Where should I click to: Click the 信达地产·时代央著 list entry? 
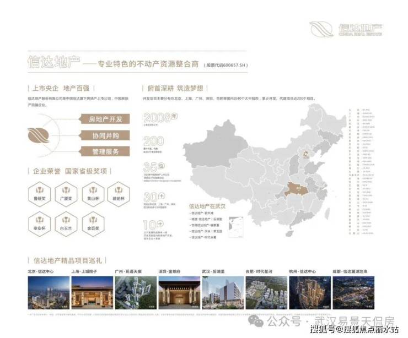[202, 237]
